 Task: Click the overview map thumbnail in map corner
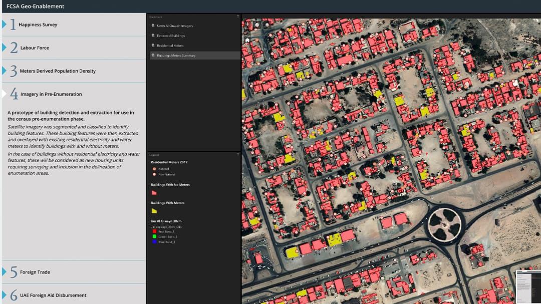click(x=528, y=287)
